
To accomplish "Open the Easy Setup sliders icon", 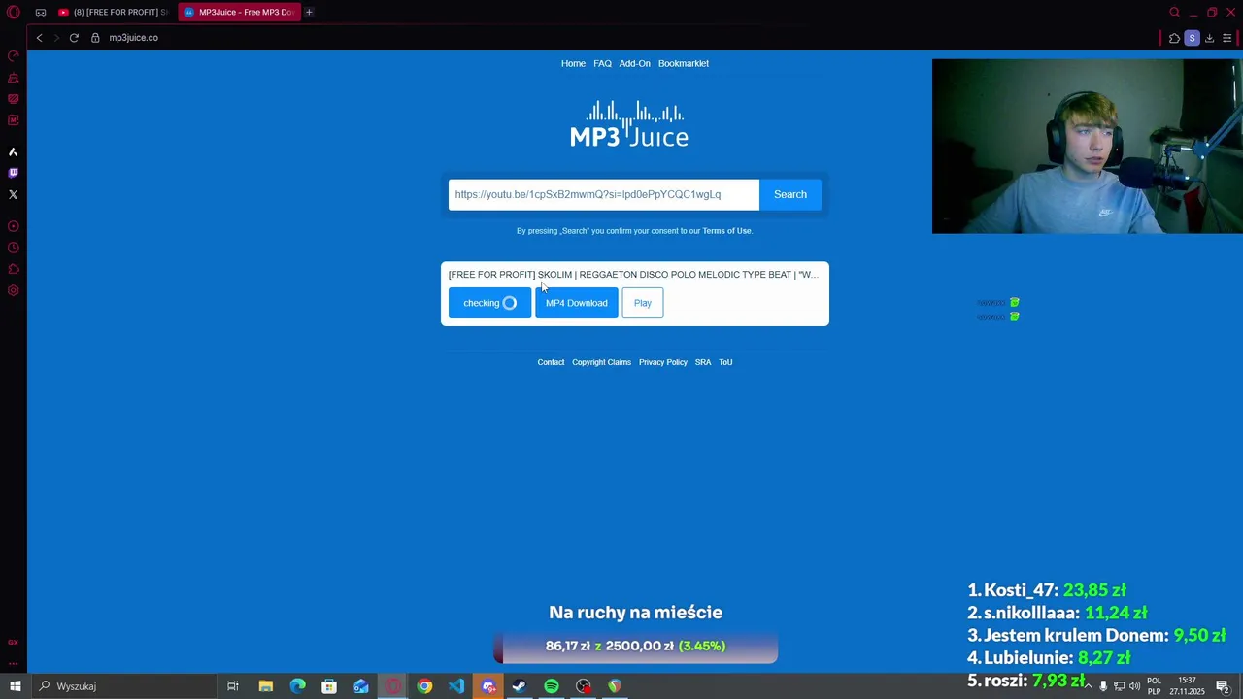I will tap(1226, 38).
